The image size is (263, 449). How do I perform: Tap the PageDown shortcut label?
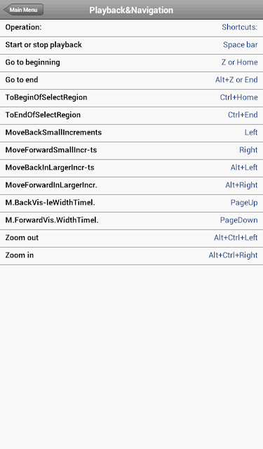238,220
